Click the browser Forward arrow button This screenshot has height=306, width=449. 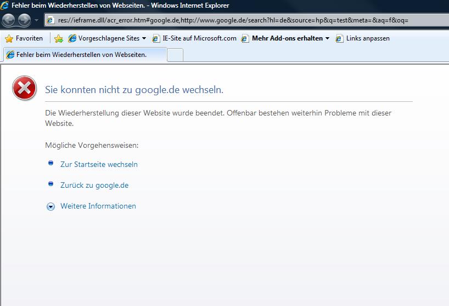pos(24,20)
